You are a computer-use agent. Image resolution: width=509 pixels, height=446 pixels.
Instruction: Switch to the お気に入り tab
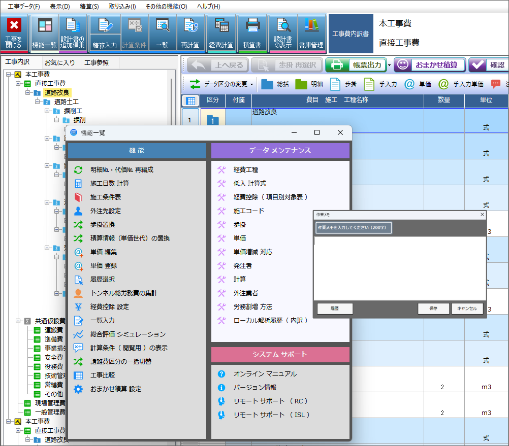(x=60, y=63)
